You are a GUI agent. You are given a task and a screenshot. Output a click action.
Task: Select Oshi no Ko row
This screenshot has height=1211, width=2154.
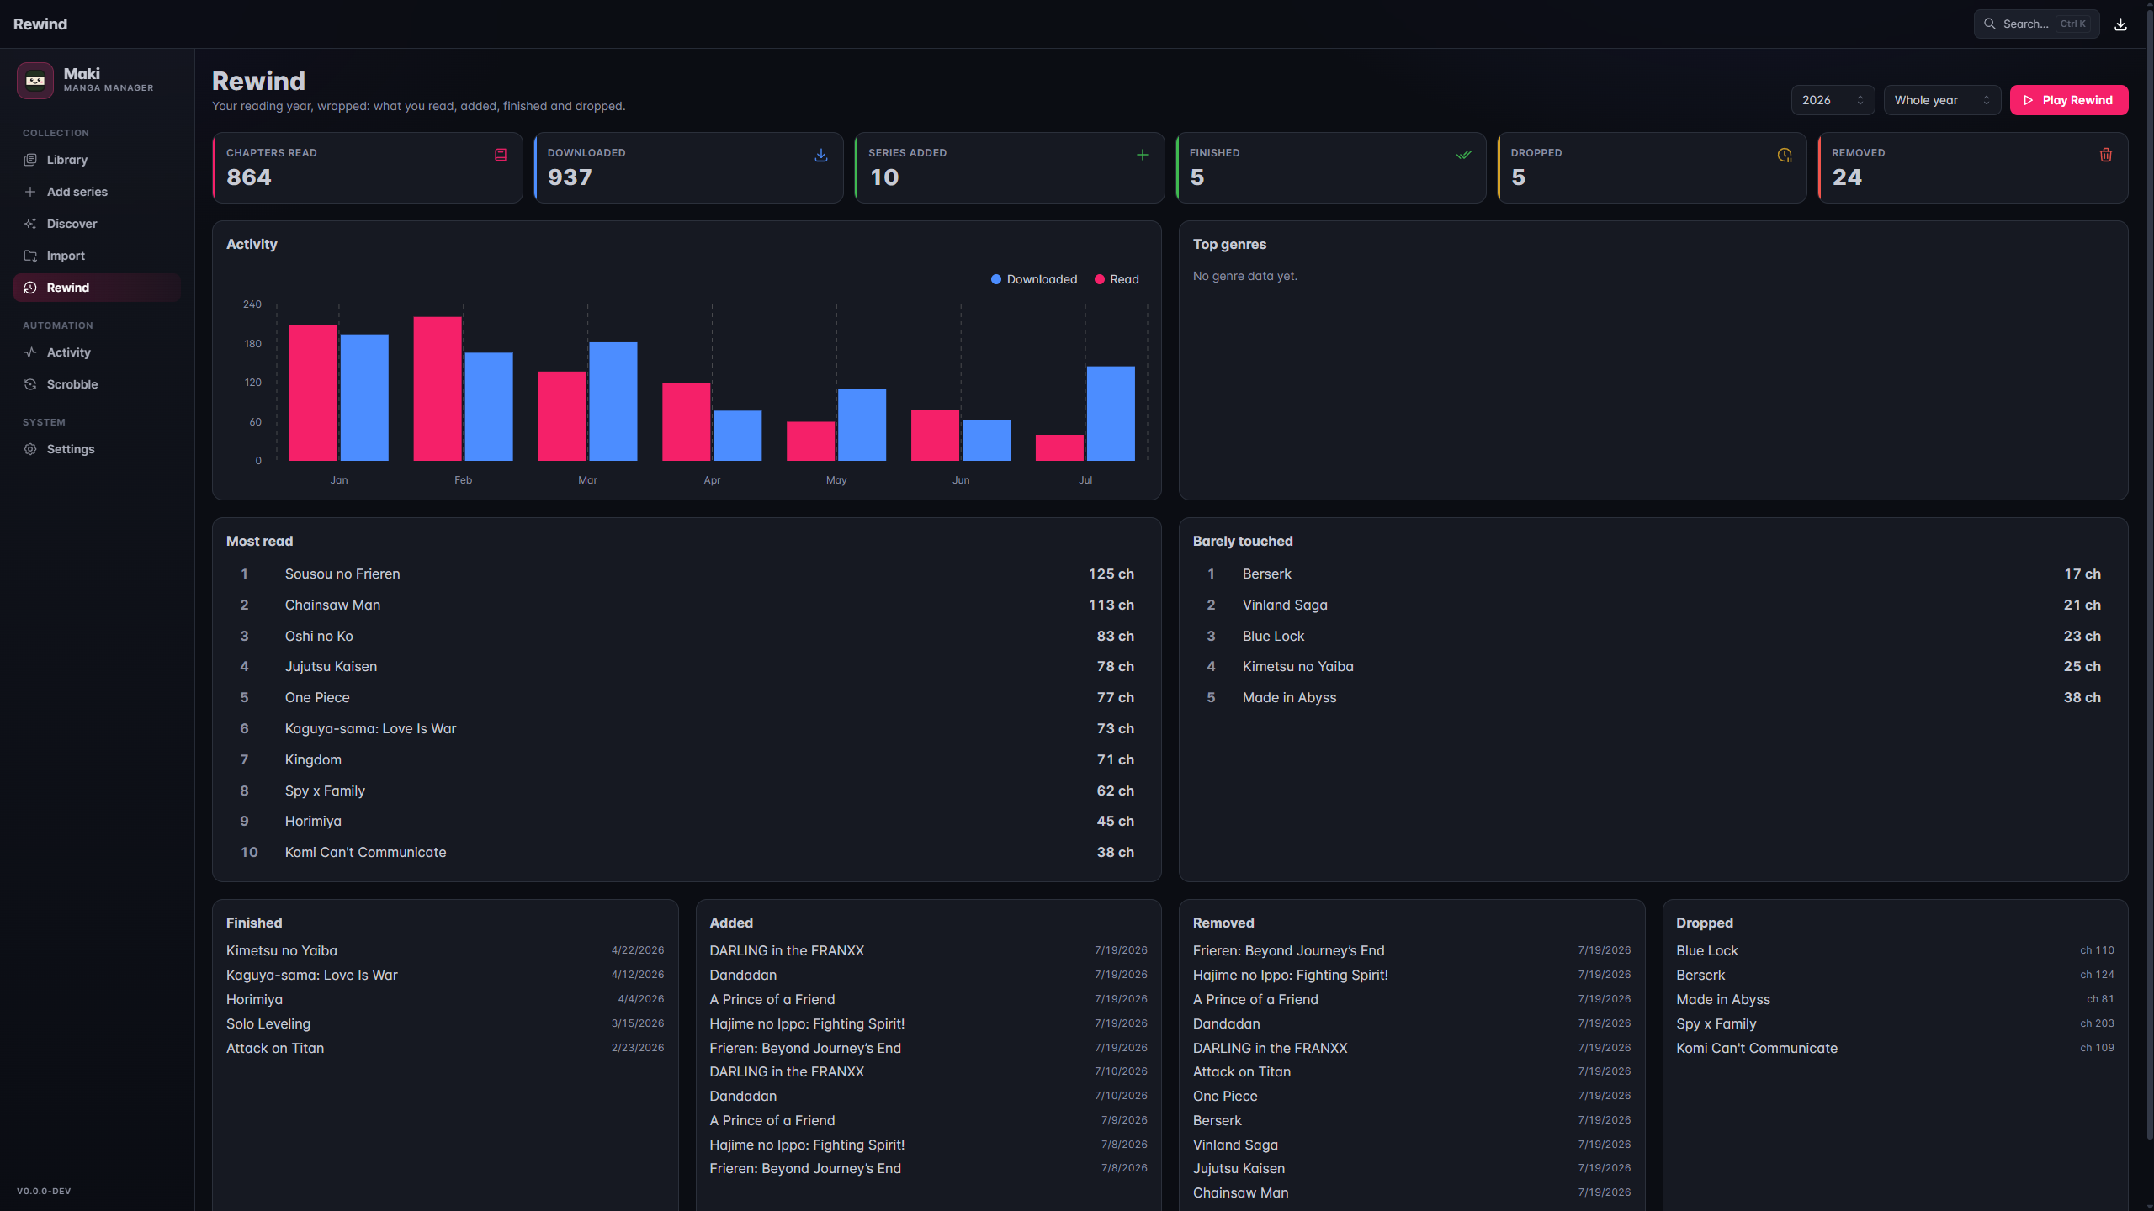[x=687, y=636]
